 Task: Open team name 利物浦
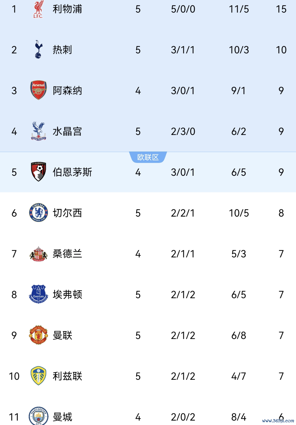click(x=67, y=9)
